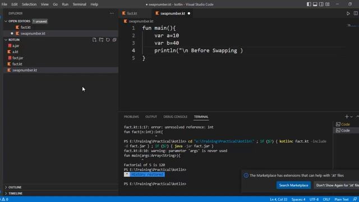This screenshot has width=359, height=202.
Task: Collapse all folders in Explorer
Action: [x=114, y=40]
